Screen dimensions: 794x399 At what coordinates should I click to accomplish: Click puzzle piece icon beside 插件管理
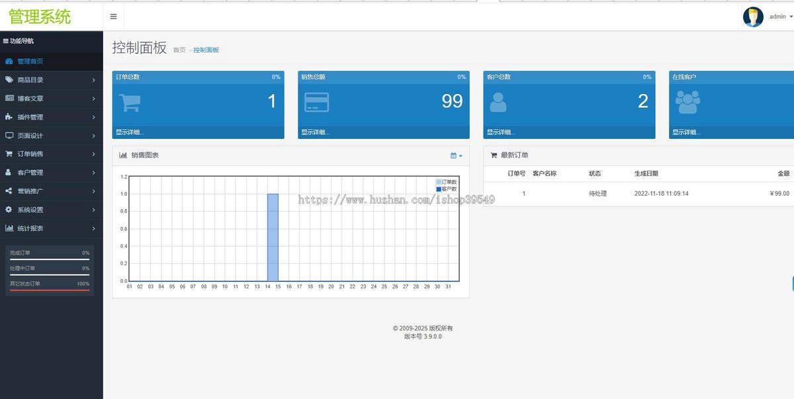click(x=9, y=117)
